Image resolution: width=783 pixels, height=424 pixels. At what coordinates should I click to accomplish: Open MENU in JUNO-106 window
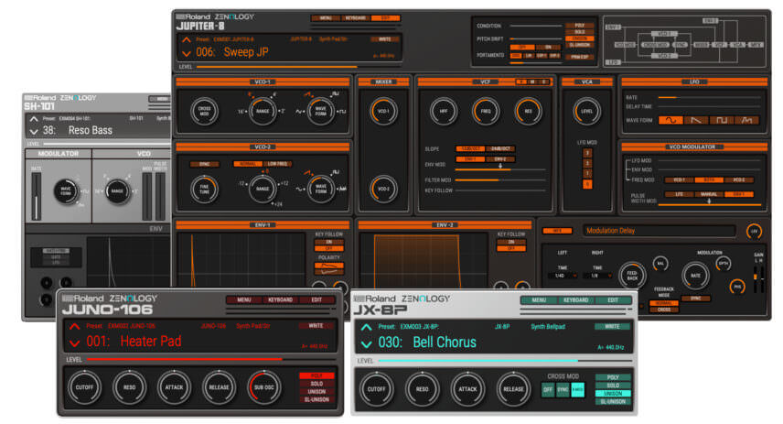[244, 300]
